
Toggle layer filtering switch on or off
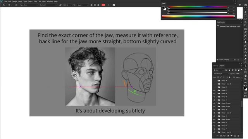241,69
